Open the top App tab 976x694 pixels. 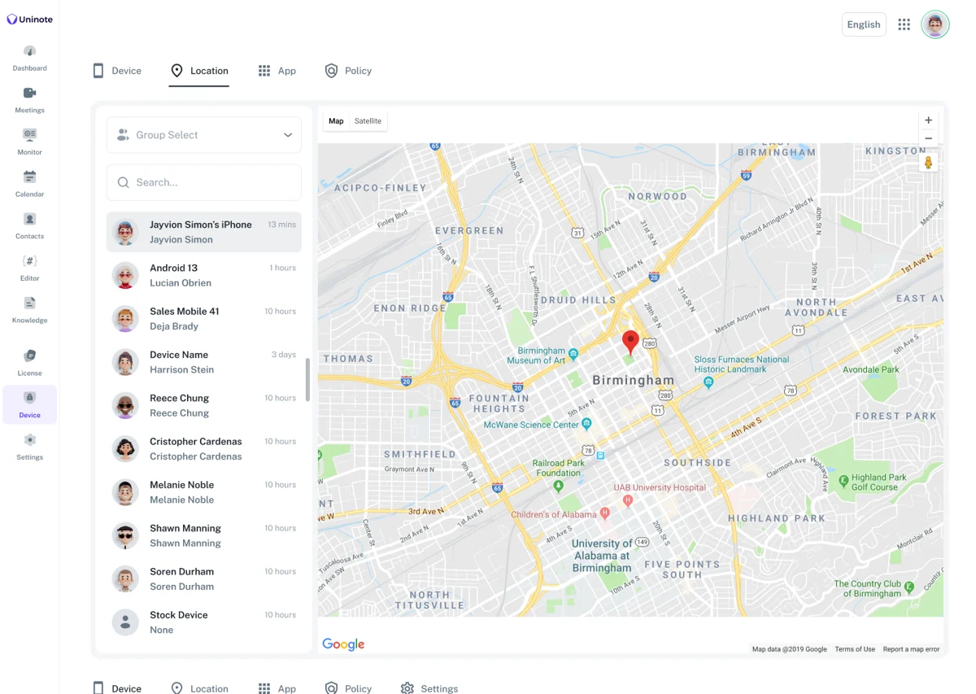coord(277,71)
